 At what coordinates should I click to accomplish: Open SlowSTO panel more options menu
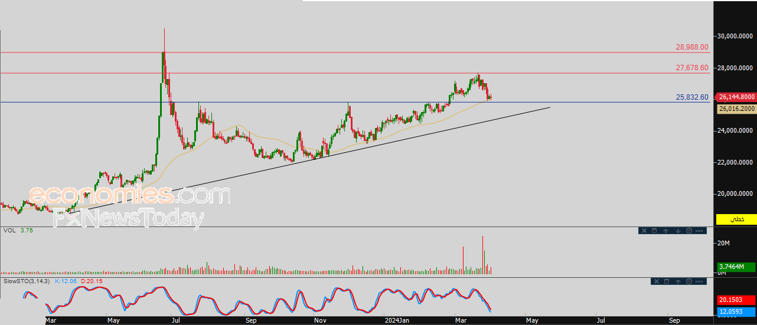click(699, 281)
